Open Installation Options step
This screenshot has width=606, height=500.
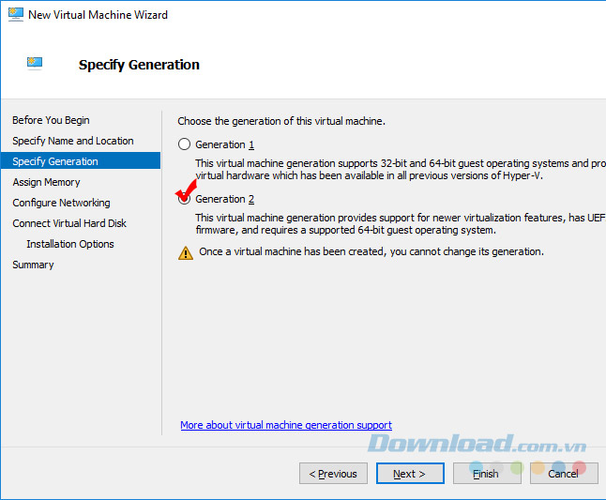pyautogui.click(x=70, y=244)
